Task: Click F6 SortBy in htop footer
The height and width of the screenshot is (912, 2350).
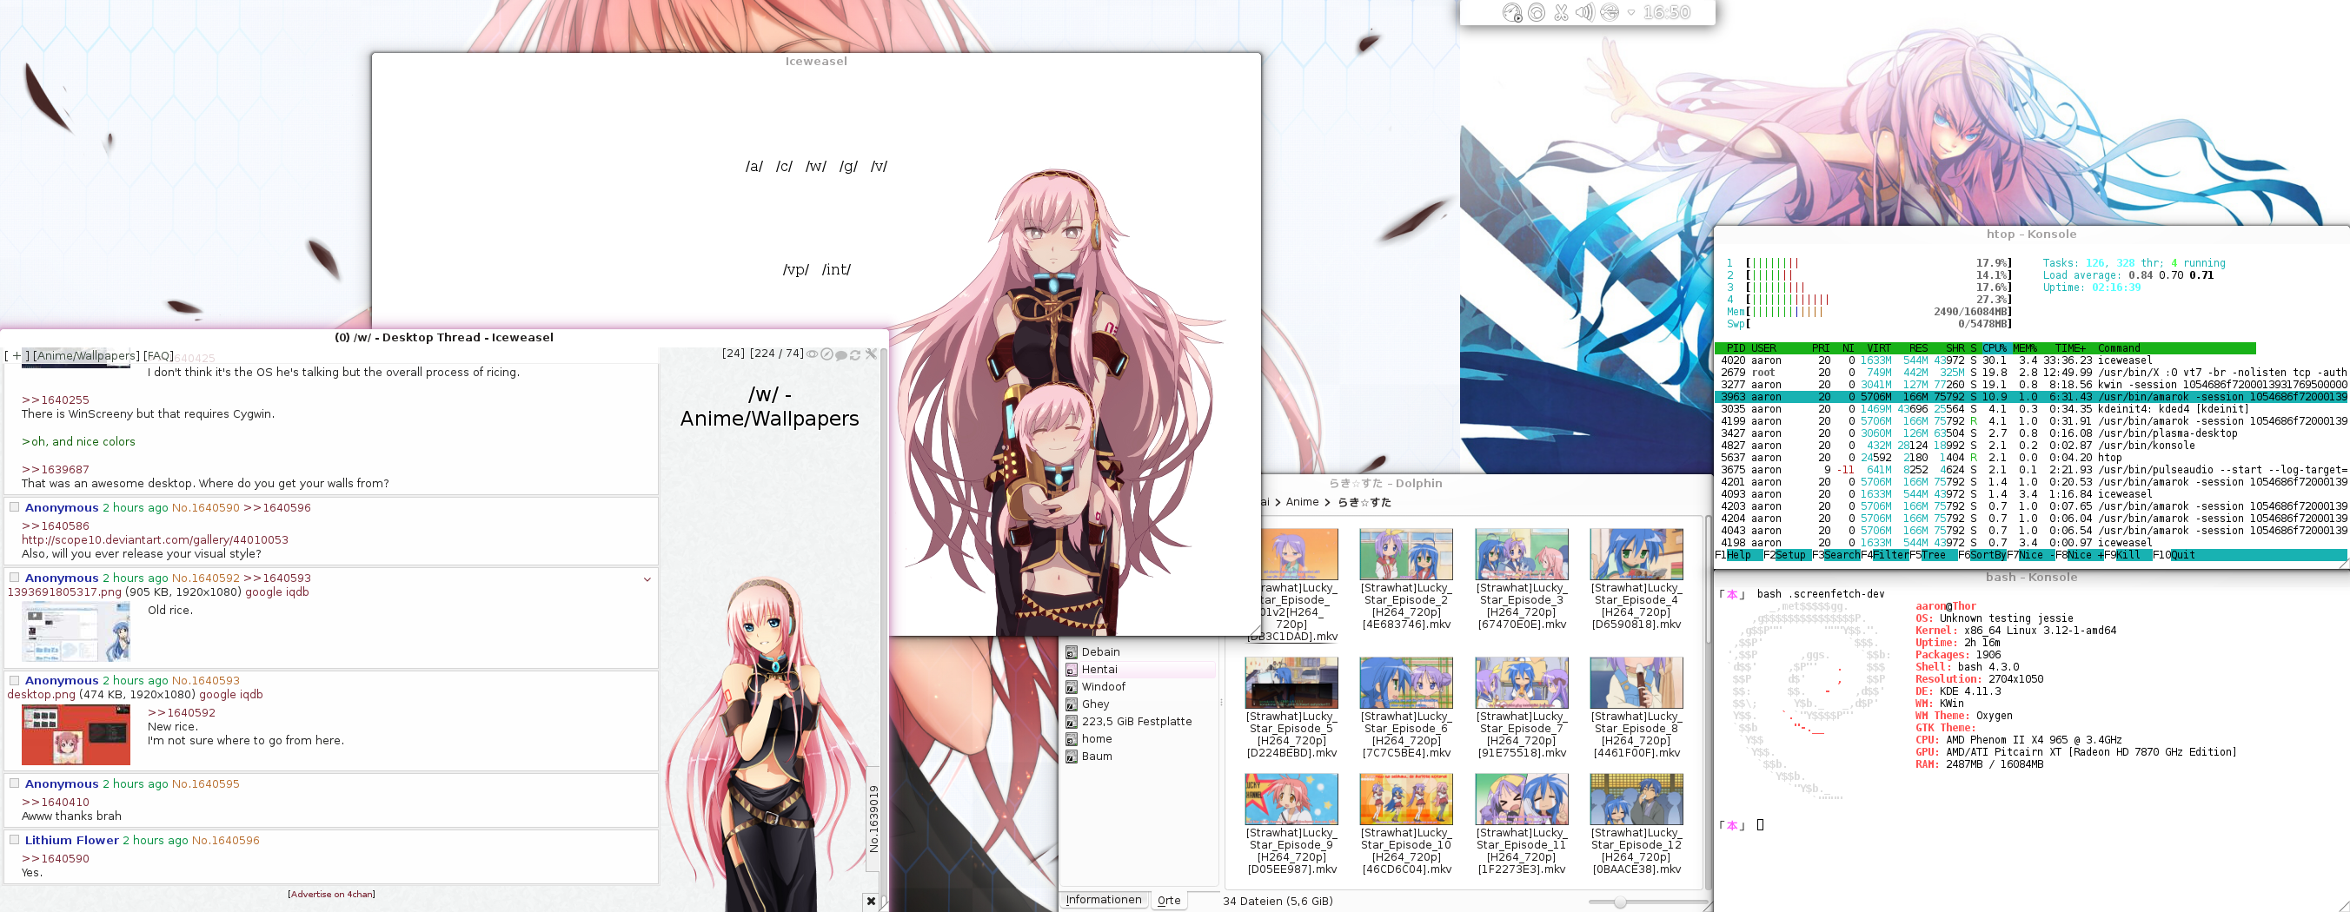Action: [x=1982, y=554]
